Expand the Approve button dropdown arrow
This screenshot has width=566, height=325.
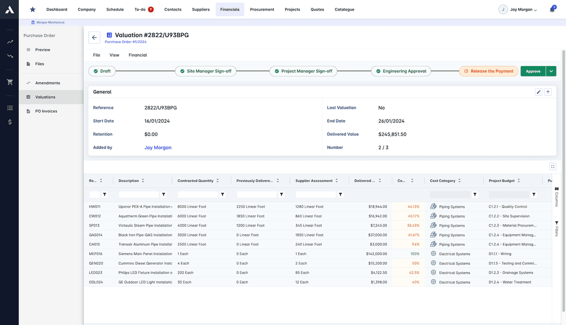click(x=551, y=70)
